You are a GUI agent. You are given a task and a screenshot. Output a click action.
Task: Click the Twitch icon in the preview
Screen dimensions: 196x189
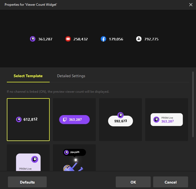coord(33,39)
